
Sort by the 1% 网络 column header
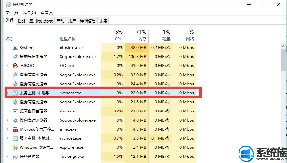pos(184,36)
